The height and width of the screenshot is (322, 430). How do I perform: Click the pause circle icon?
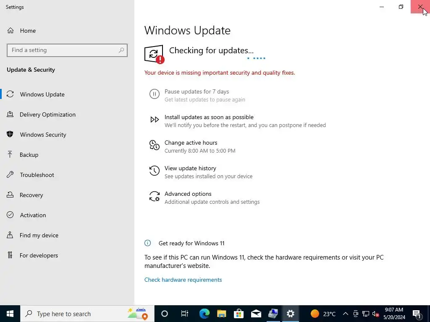[155, 94]
